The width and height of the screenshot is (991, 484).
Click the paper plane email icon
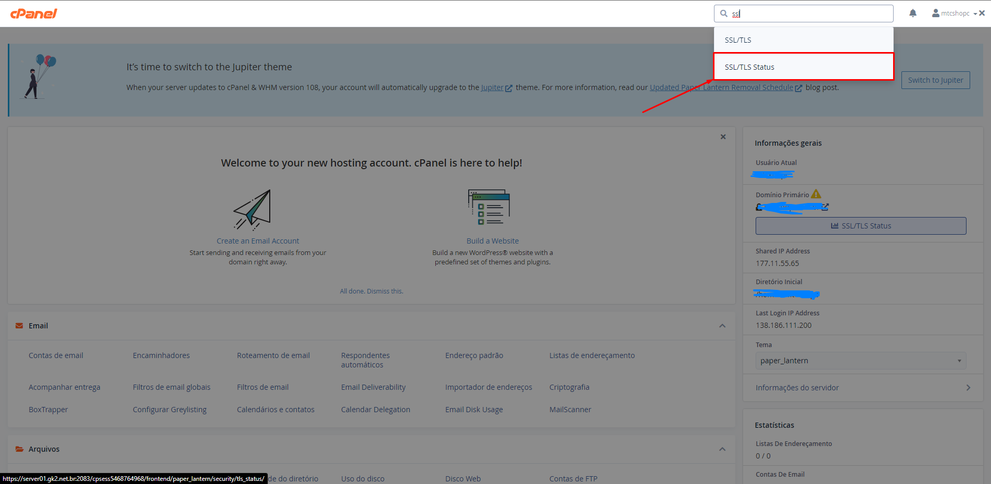point(253,209)
